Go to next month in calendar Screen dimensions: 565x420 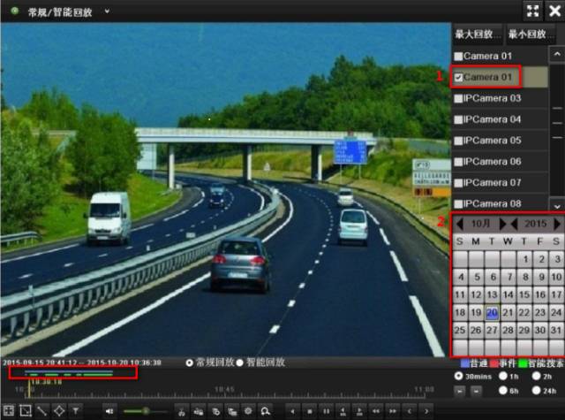click(x=503, y=224)
